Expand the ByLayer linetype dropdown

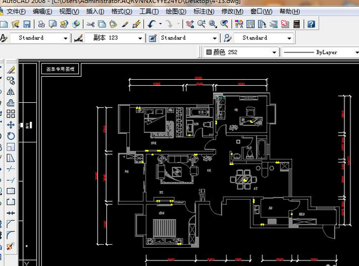[321, 52]
